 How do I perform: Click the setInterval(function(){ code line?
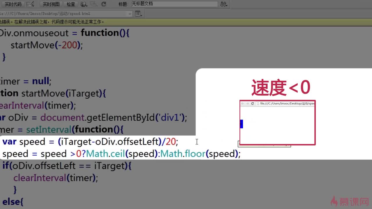(x=62, y=129)
